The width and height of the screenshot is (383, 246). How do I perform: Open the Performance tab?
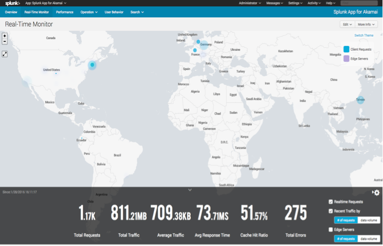[x=64, y=12]
